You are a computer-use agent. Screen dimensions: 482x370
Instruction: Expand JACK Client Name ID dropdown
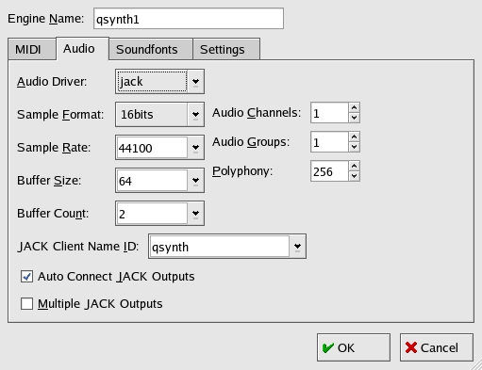tap(297, 247)
